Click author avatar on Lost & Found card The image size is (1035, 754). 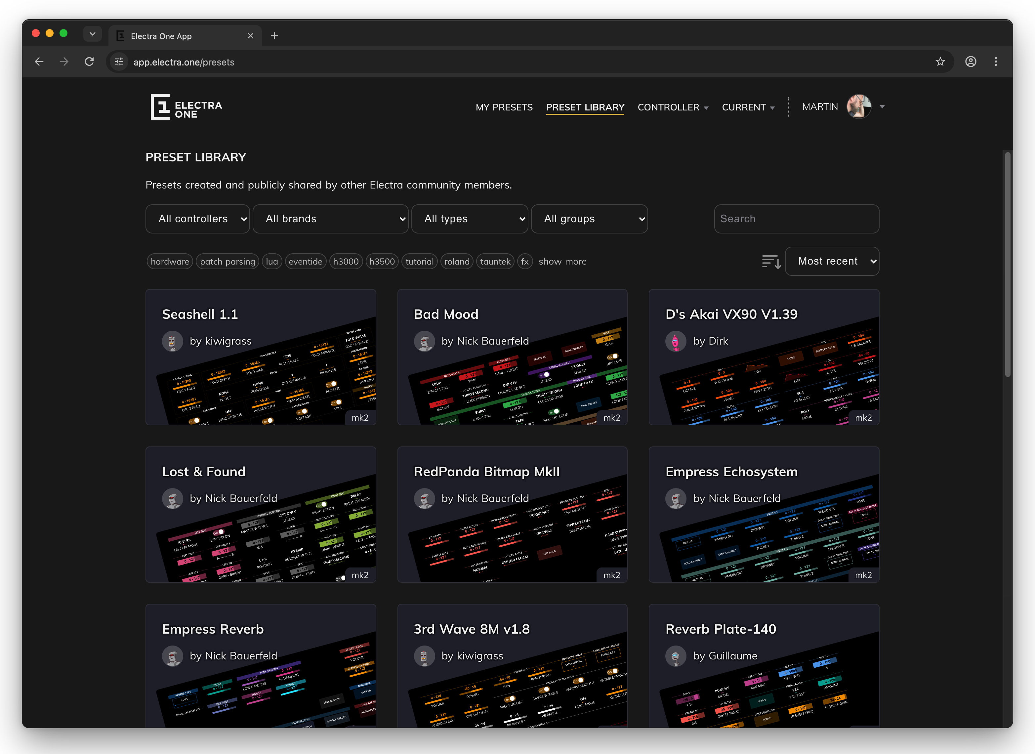[x=173, y=498]
